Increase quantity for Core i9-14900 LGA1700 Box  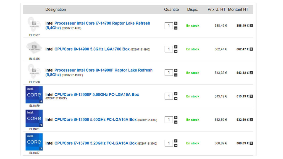pos(175,47)
